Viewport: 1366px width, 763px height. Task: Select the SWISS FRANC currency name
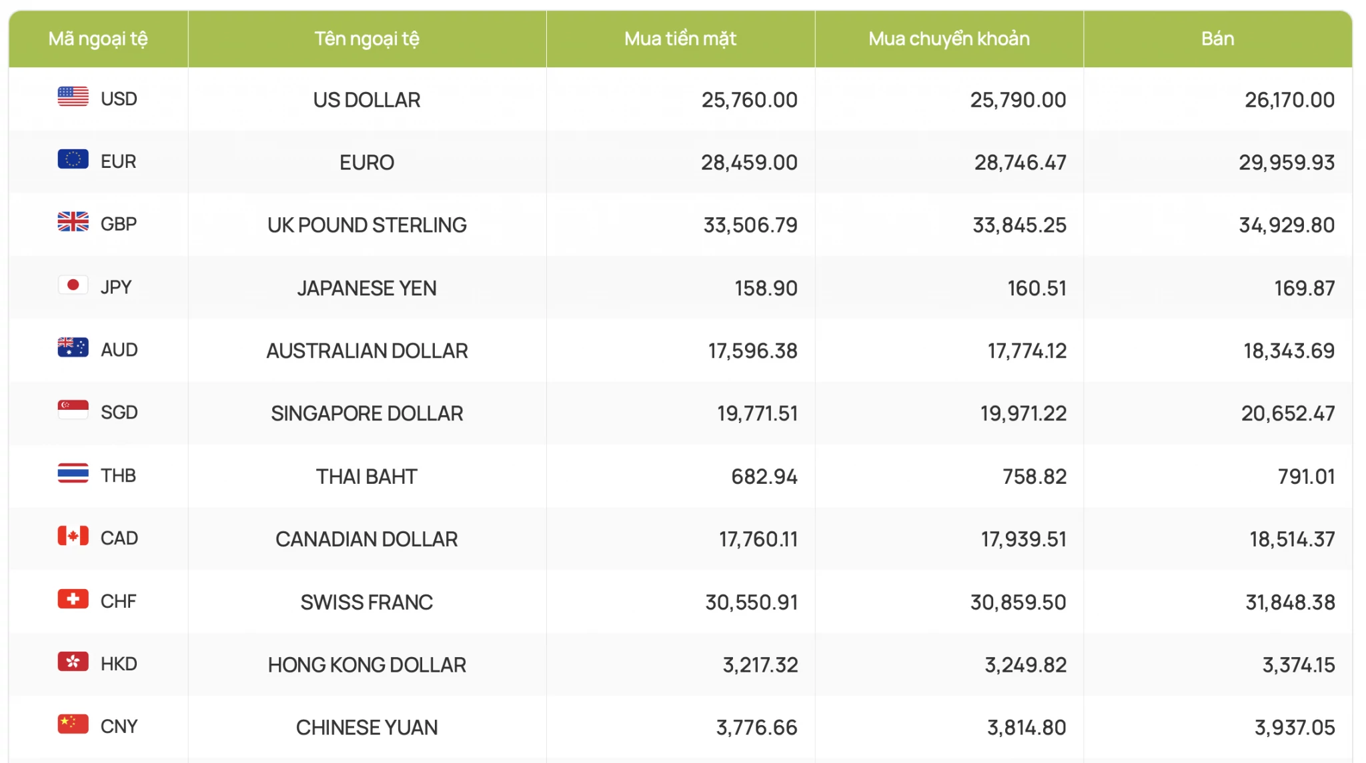pos(367,602)
